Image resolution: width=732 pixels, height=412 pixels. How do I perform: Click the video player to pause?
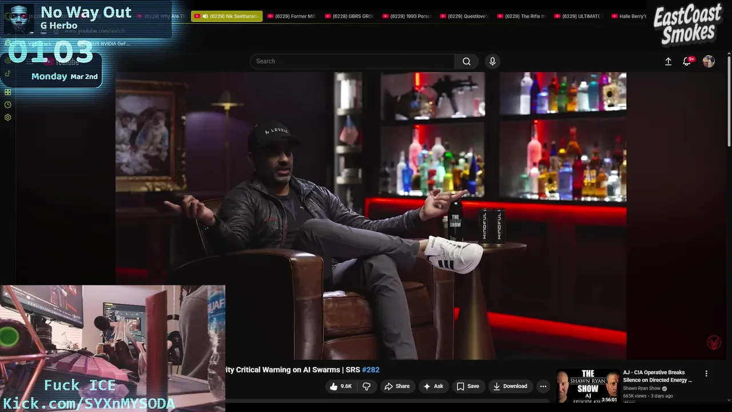point(371,215)
